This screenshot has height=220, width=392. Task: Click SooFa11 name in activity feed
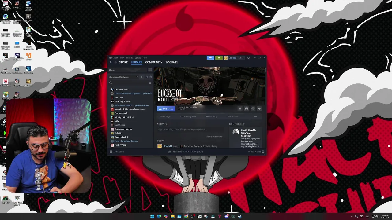pyautogui.click(x=168, y=146)
